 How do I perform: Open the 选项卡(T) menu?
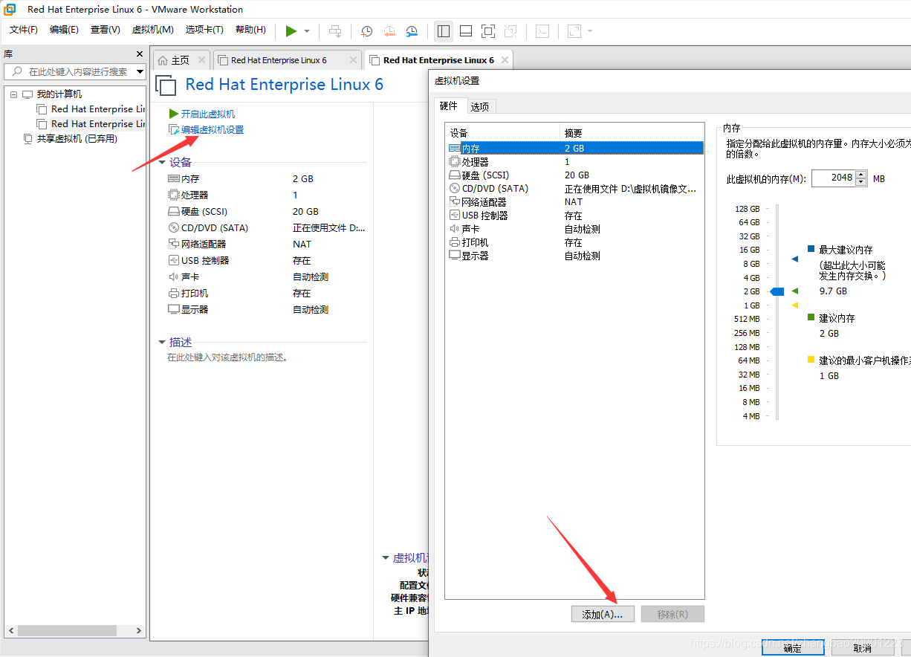204,30
